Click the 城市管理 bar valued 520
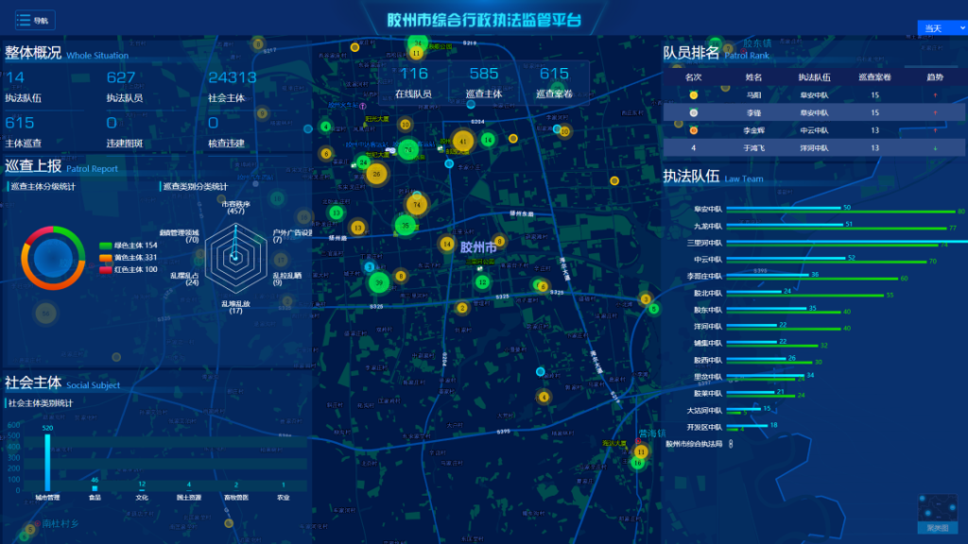 pos(47,463)
